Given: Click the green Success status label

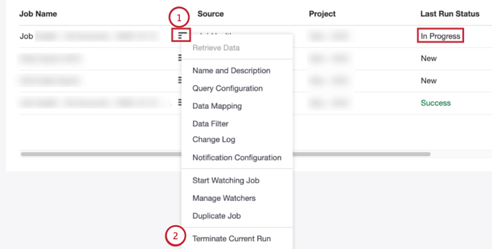Looking at the screenshot, I should pos(435,103).
